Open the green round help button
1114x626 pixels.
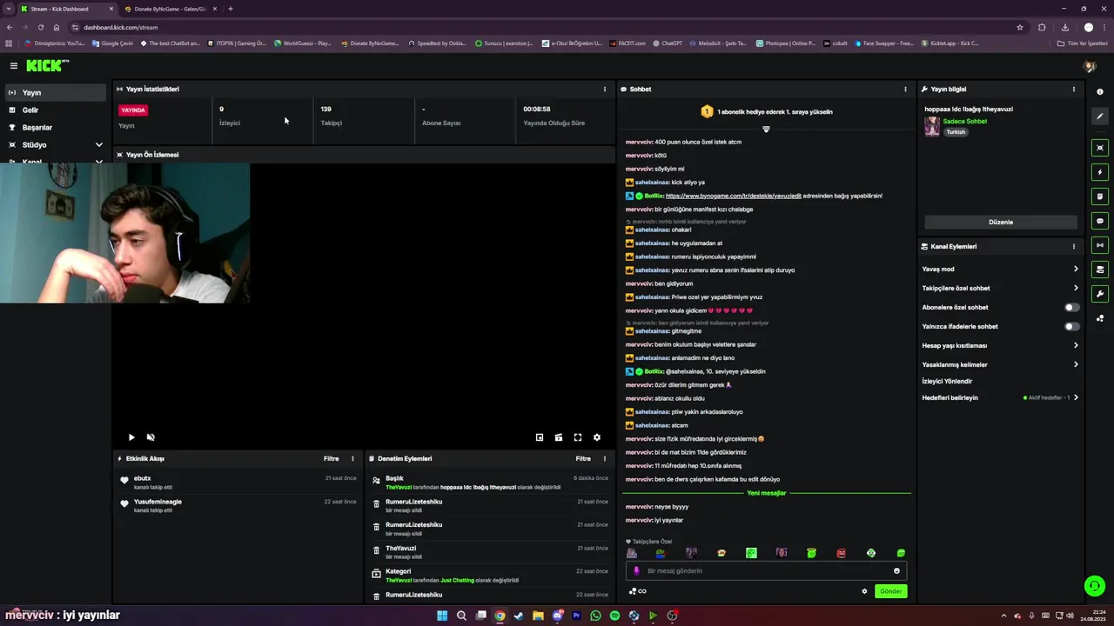tap(1094, 586)
